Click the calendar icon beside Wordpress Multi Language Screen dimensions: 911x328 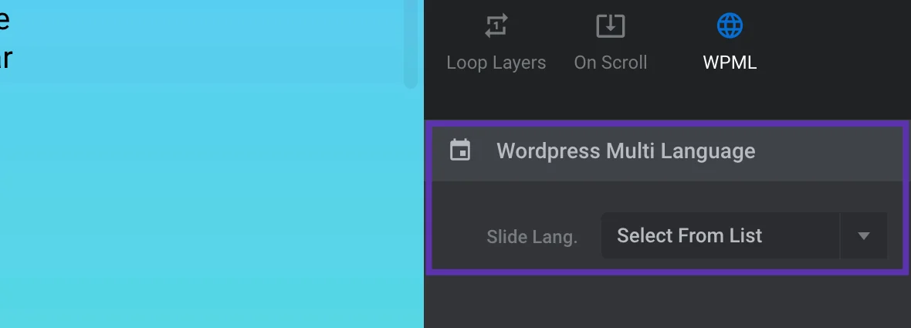[x=460, y=150]
